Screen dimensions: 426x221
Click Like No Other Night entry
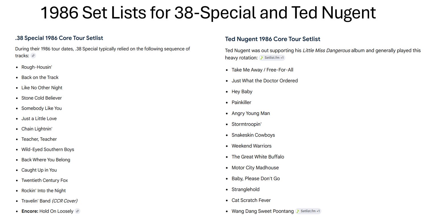pos(42,88)
